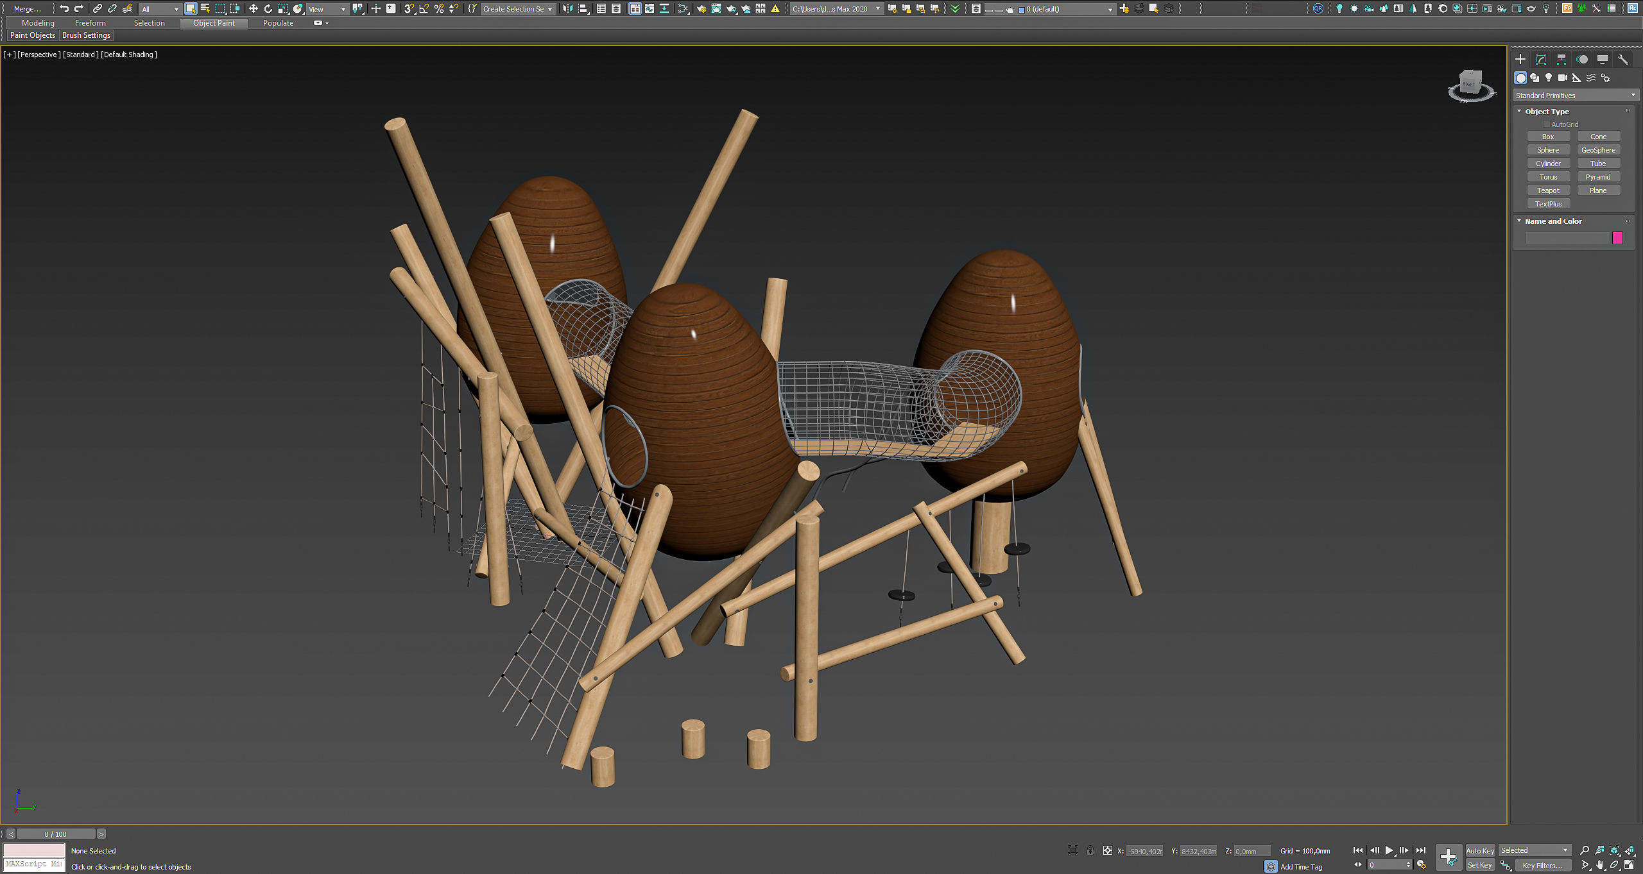Click the object name input field
Screen dimensions: 1643x874
(1568, 238)
